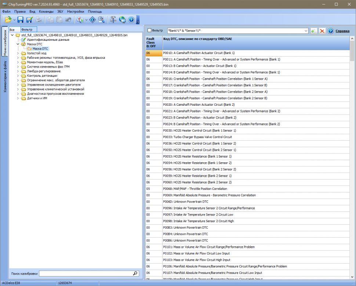Open the ЭБУ menu
This screenshot has height=286, width=356.
pos(60,11)
